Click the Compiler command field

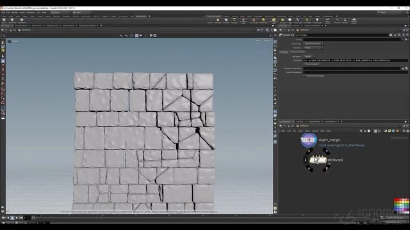click(x=356, y=60)
